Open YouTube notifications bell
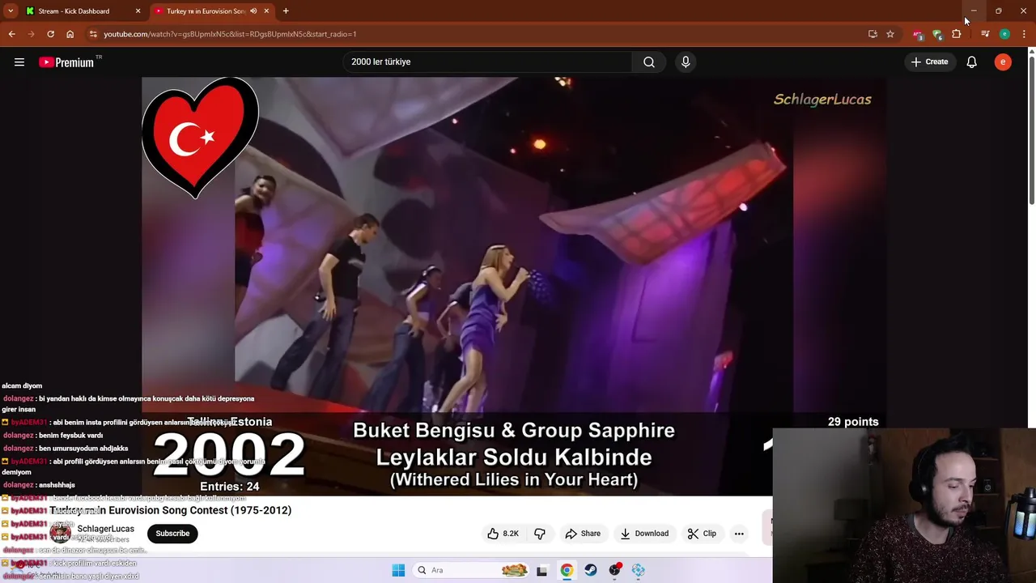This screenshot has height=583, width=1036. pyautogui.click(x=972, y=62)
